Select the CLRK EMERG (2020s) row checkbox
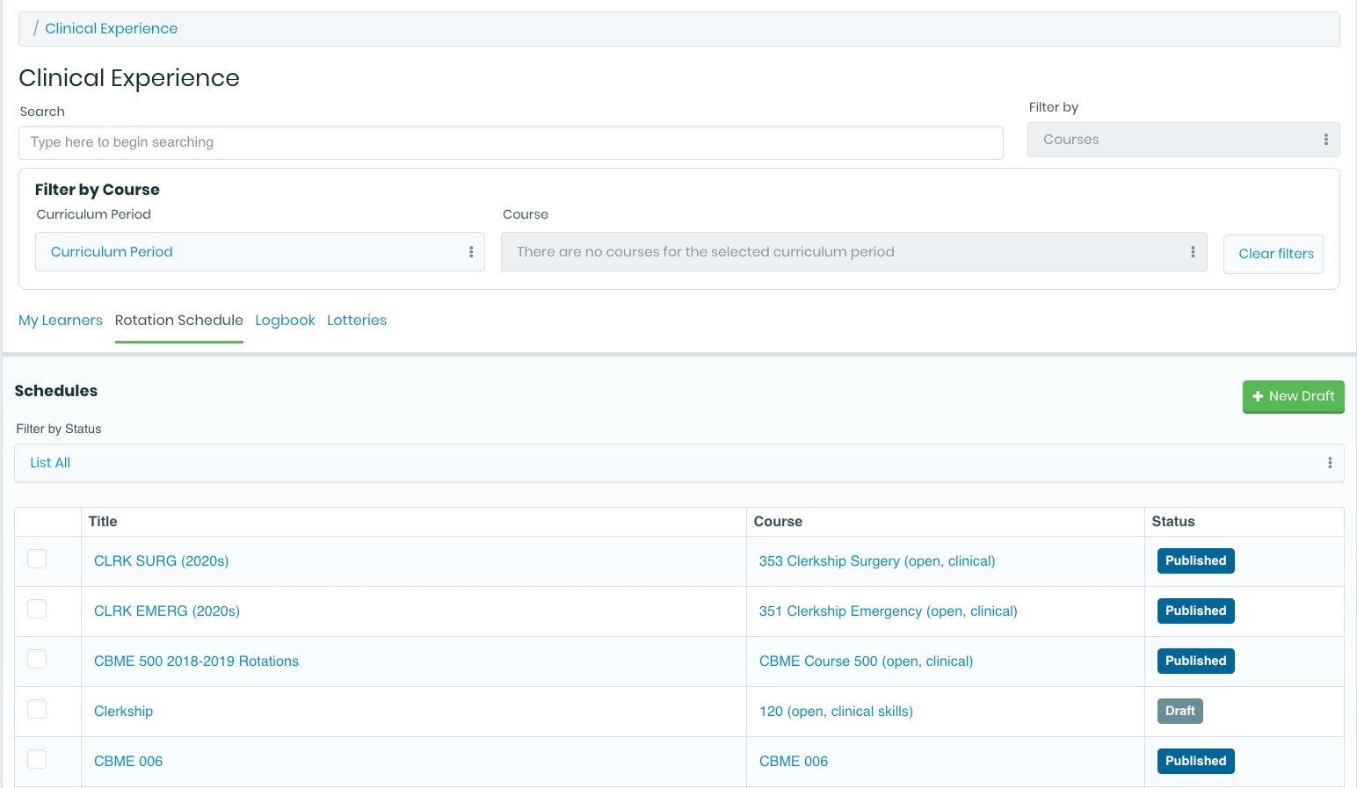 [37, 610]
